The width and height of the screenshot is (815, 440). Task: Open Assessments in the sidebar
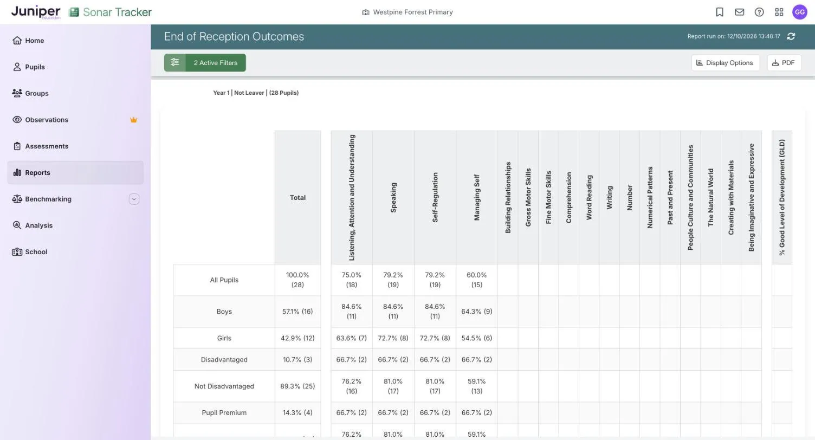[x=75, y=146]
